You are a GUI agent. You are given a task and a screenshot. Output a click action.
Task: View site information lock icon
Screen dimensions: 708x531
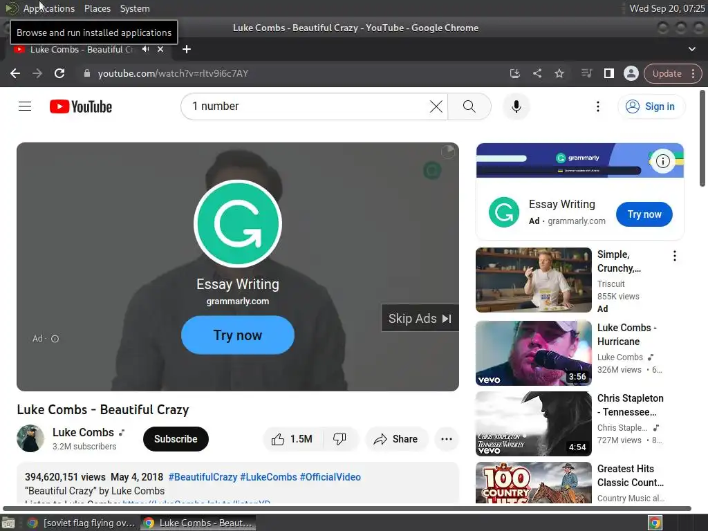pyautogui.click(x=87, y=73)
